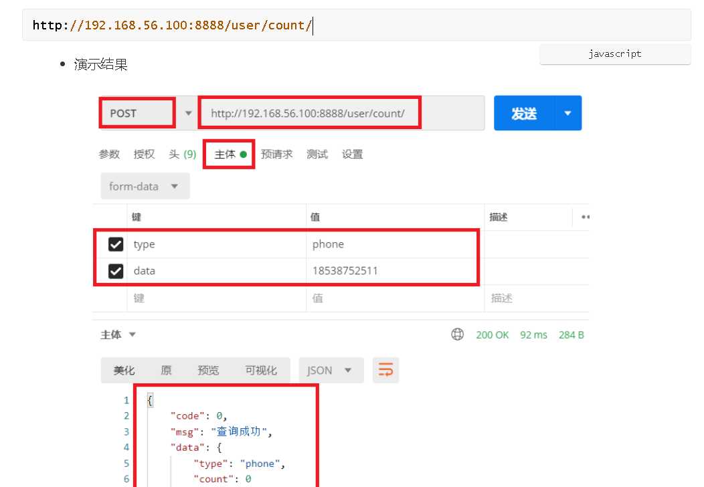Select the 可视化 response view

click(261, 371)
